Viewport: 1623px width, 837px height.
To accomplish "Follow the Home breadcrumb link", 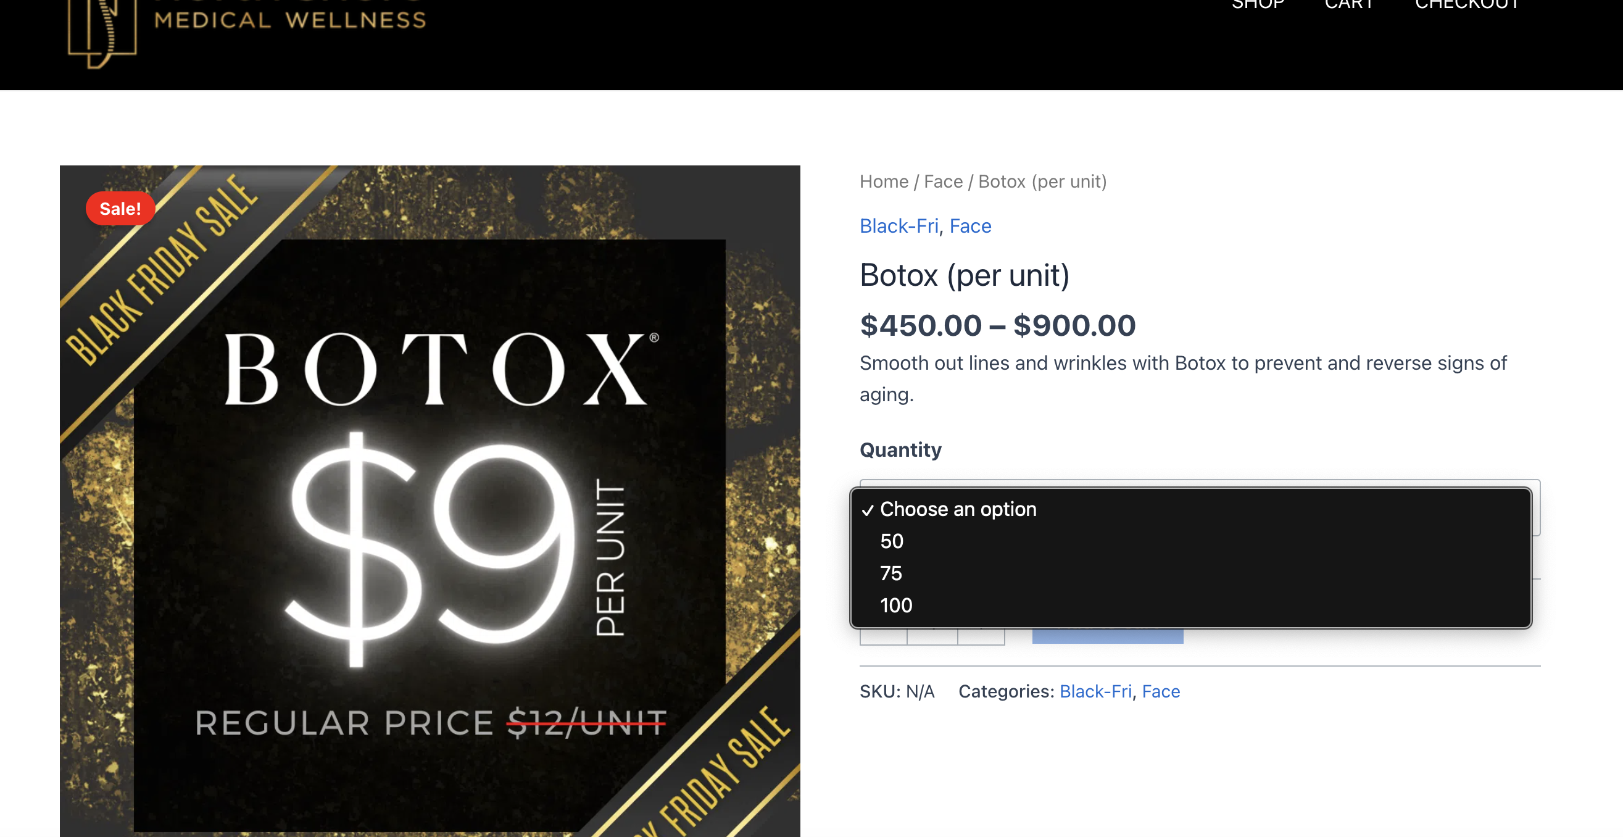I will (884, 181).
